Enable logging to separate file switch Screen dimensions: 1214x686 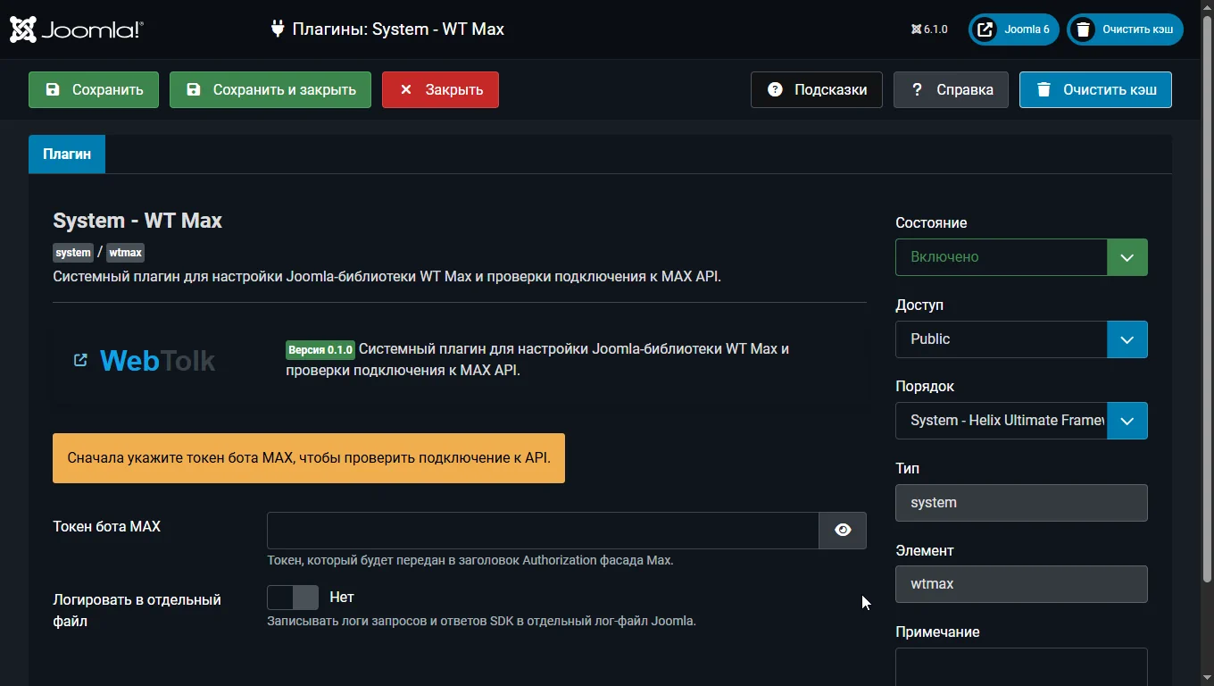coord(293,598)
